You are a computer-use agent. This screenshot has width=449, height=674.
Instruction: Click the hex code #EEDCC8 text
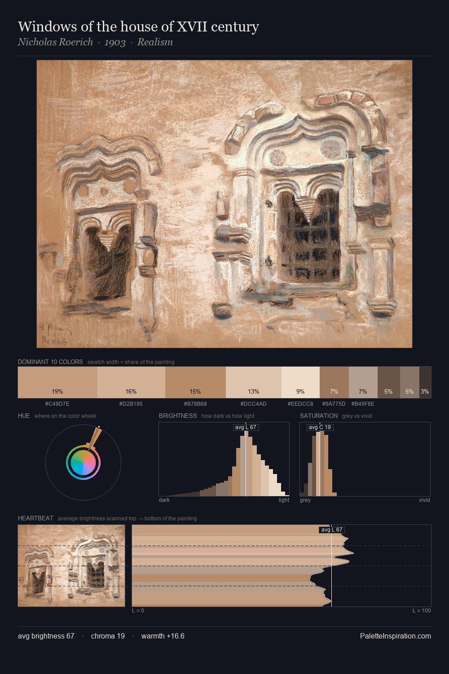point(301,404)
